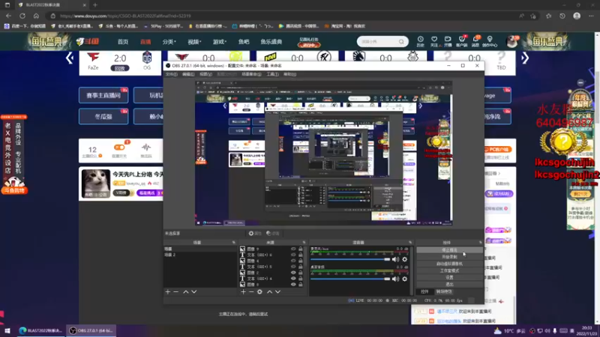Image resolution: width=600 pixels, height=337 pixels.
Task: Click 设置 settings button in OBS Controls
Action: point(449,277)
